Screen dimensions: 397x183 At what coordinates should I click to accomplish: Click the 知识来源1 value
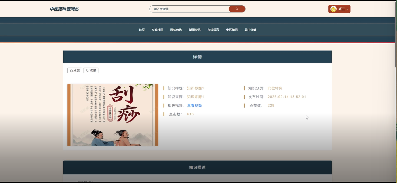point(196,97)
